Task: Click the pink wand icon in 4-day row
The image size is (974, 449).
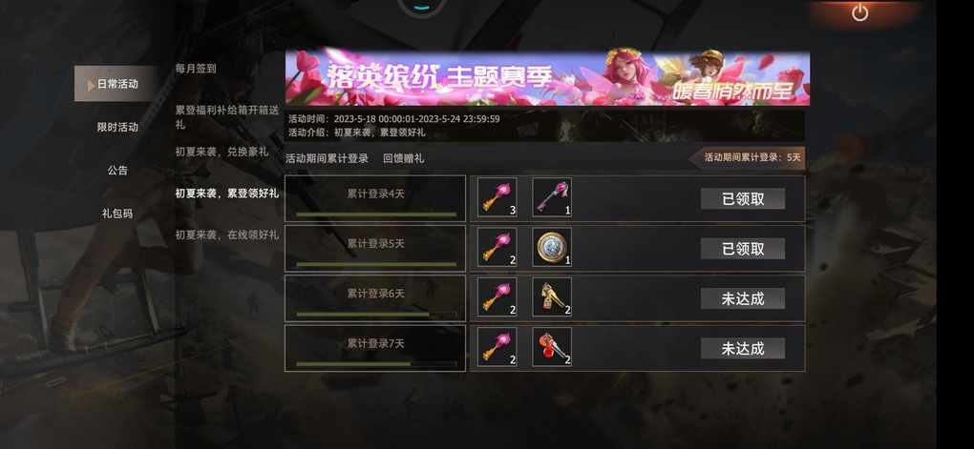Action: click(497, 197)
